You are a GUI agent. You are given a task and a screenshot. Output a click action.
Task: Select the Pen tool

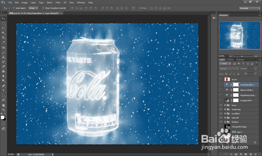click(x=3, y=86)
